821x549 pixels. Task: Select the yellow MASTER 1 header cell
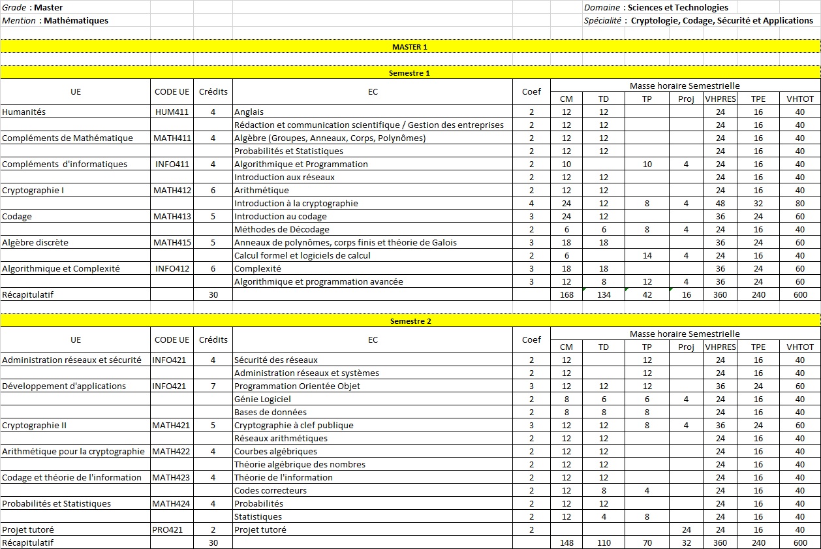tap(410, 46)
